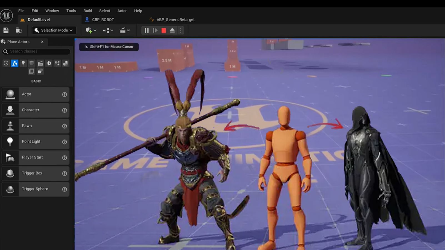This screenshot has width=445, height=250.
Task: Open the quick add actor dropdown
Action: point(91,31)
